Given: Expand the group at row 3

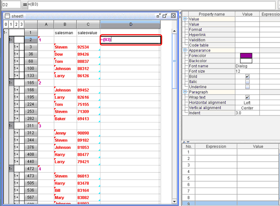Looking at the screenshot, I should [x=16, y=47].
